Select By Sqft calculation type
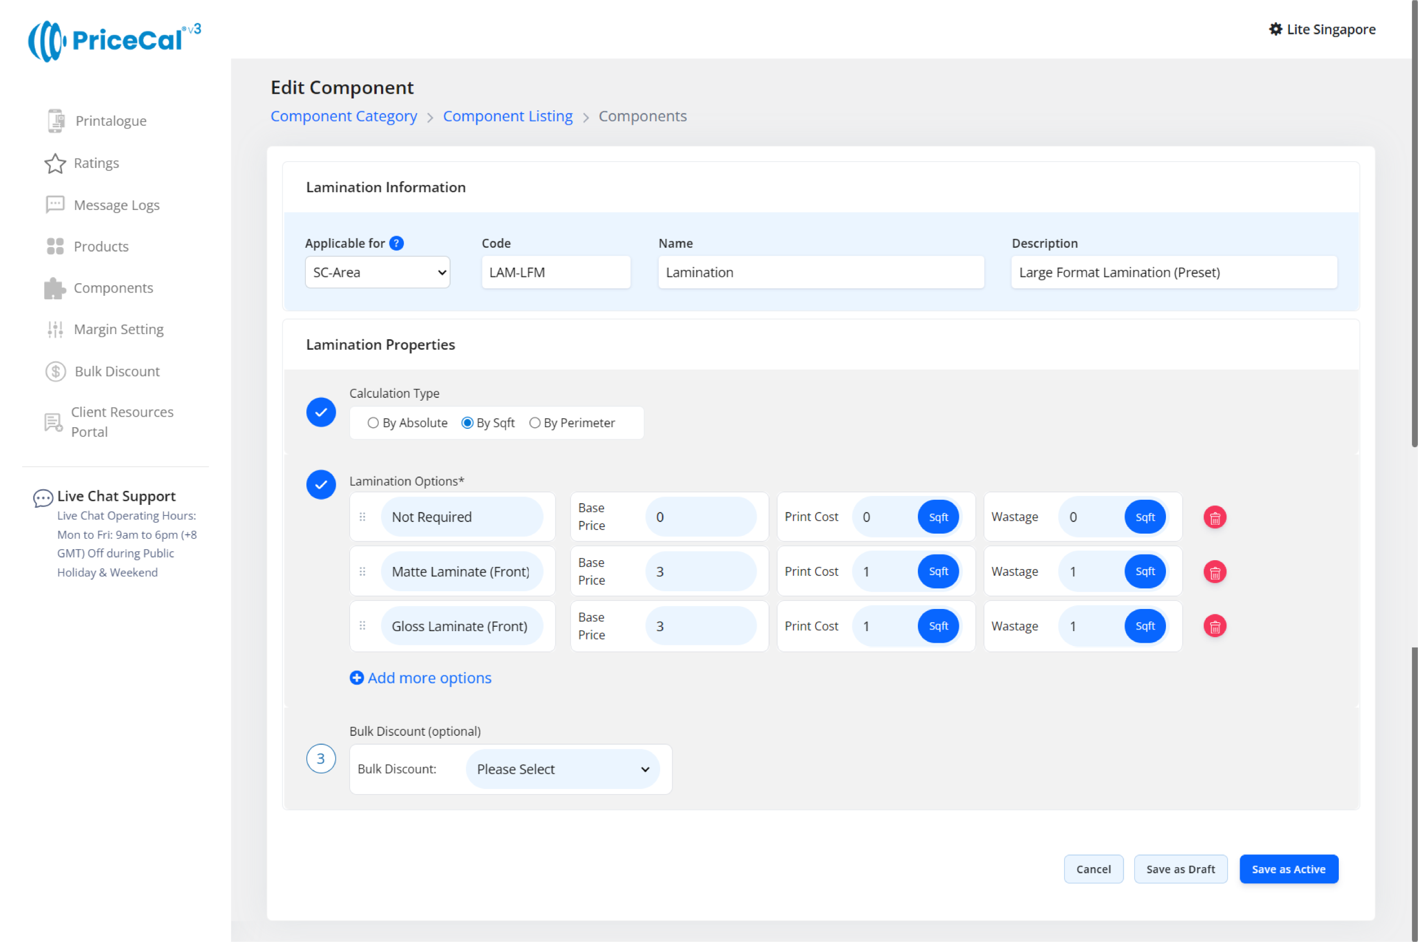 [x=467, y=423]
